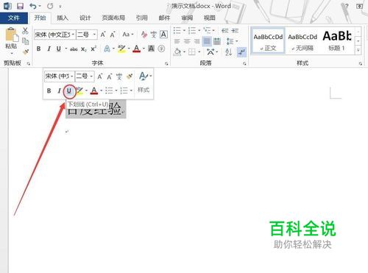Open phonetic guide (拼音) icon in ribbon
The height and width of the screenshot is (273, 368).
pyautogui.click(x=154, y=35)
